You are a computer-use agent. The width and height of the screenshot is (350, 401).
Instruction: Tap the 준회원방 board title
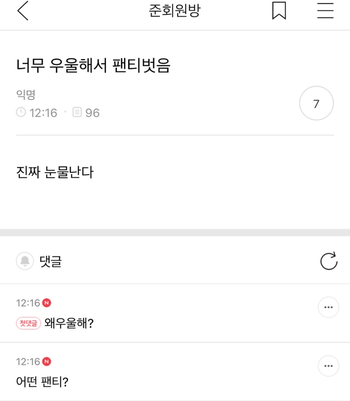point(175,11)
